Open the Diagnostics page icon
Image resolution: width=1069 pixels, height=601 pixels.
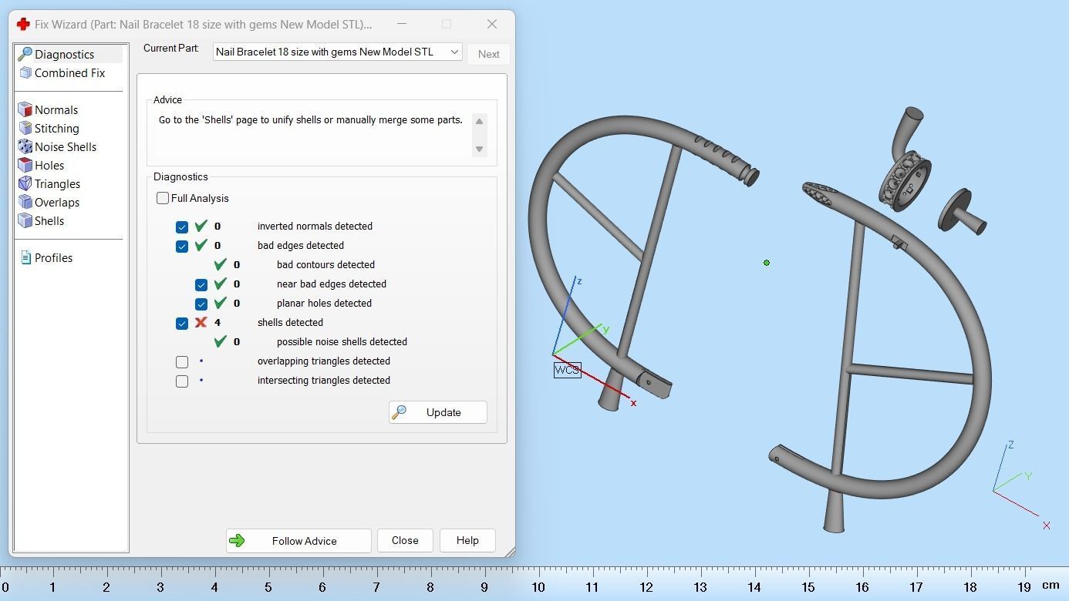[25, 54]
